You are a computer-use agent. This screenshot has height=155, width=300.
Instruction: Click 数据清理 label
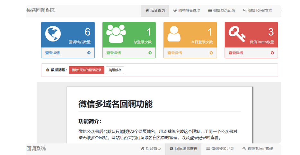(59, 70)
